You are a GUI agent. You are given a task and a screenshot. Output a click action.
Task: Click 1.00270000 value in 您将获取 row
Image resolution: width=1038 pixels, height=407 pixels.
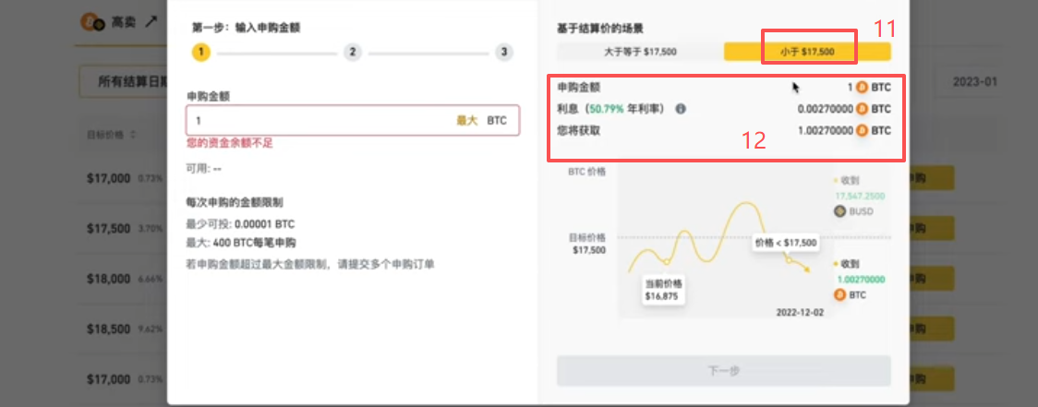pos(826,130)
